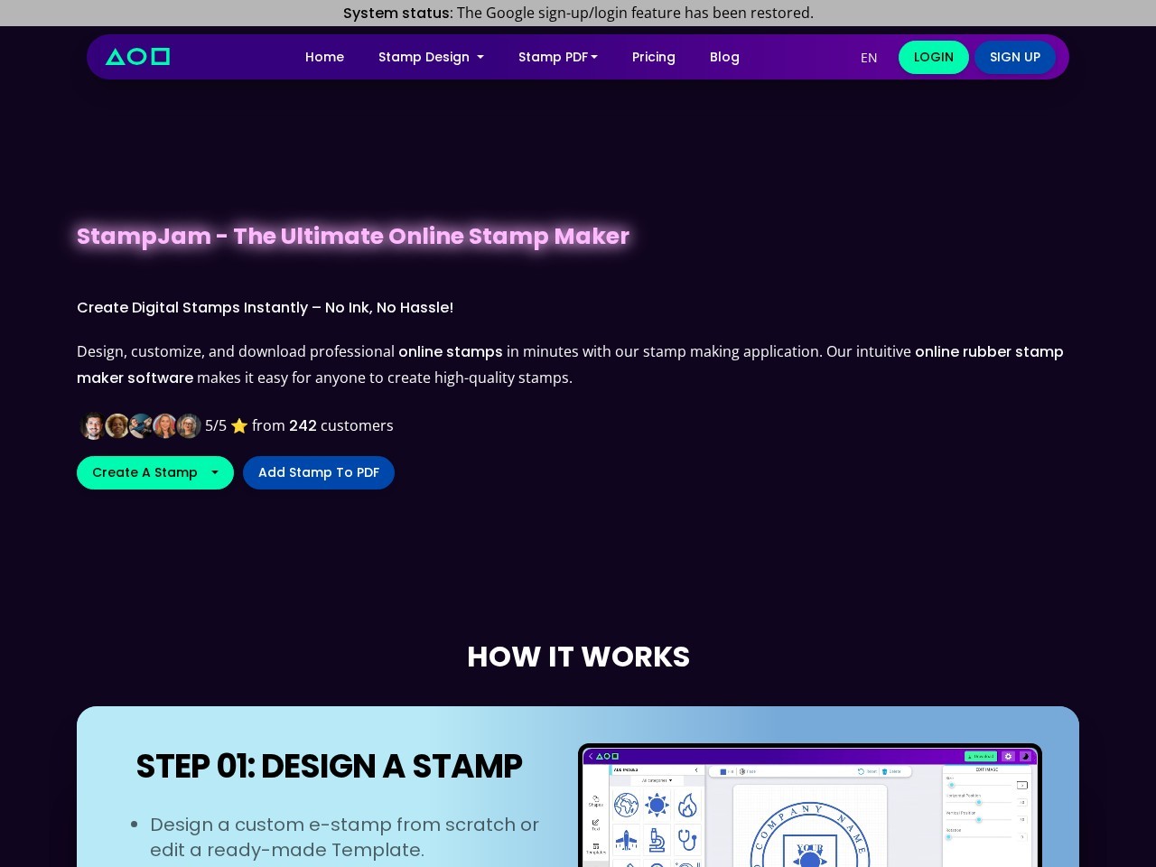Click the gold star rating icon

click(x=239, y=425)
